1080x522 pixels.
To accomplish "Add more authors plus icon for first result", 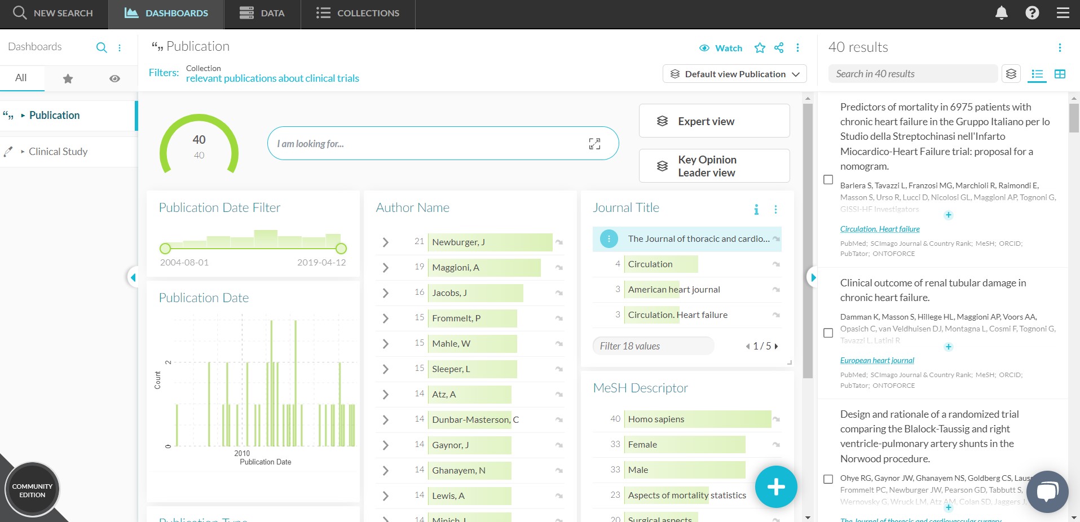I will [949, 215].
